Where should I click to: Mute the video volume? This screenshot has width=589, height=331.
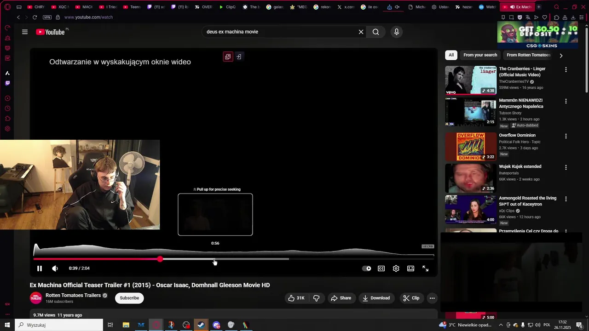tap(55, 268)
